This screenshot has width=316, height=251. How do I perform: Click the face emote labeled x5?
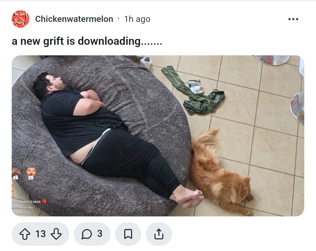31,173
